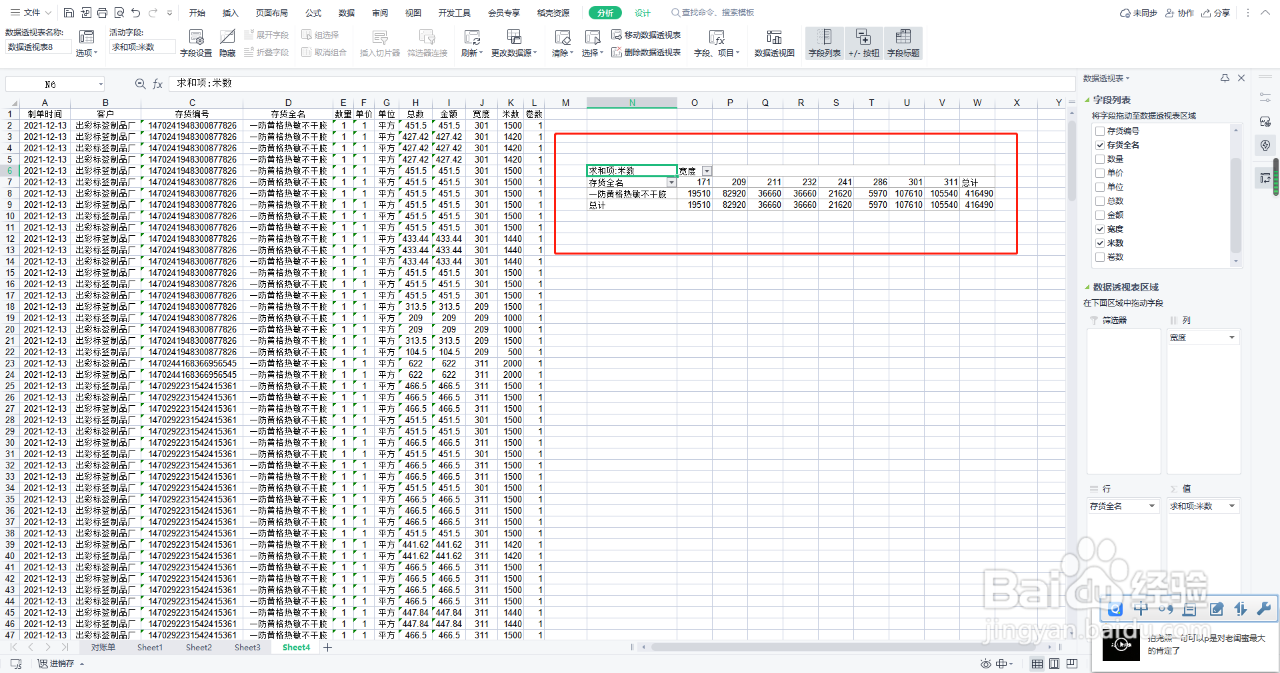
Task: Check the 金额 field checkbox
Action: (x=1100, y=215)
